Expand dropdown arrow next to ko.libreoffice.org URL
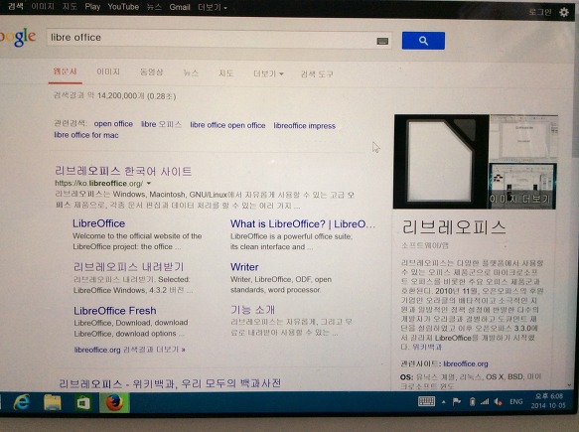 click(x=149, y=183)
